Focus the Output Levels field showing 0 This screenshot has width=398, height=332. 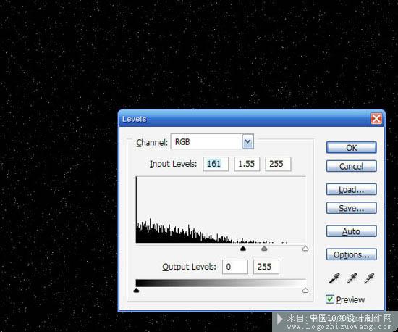pyautogui.click(x=235, y=267)
